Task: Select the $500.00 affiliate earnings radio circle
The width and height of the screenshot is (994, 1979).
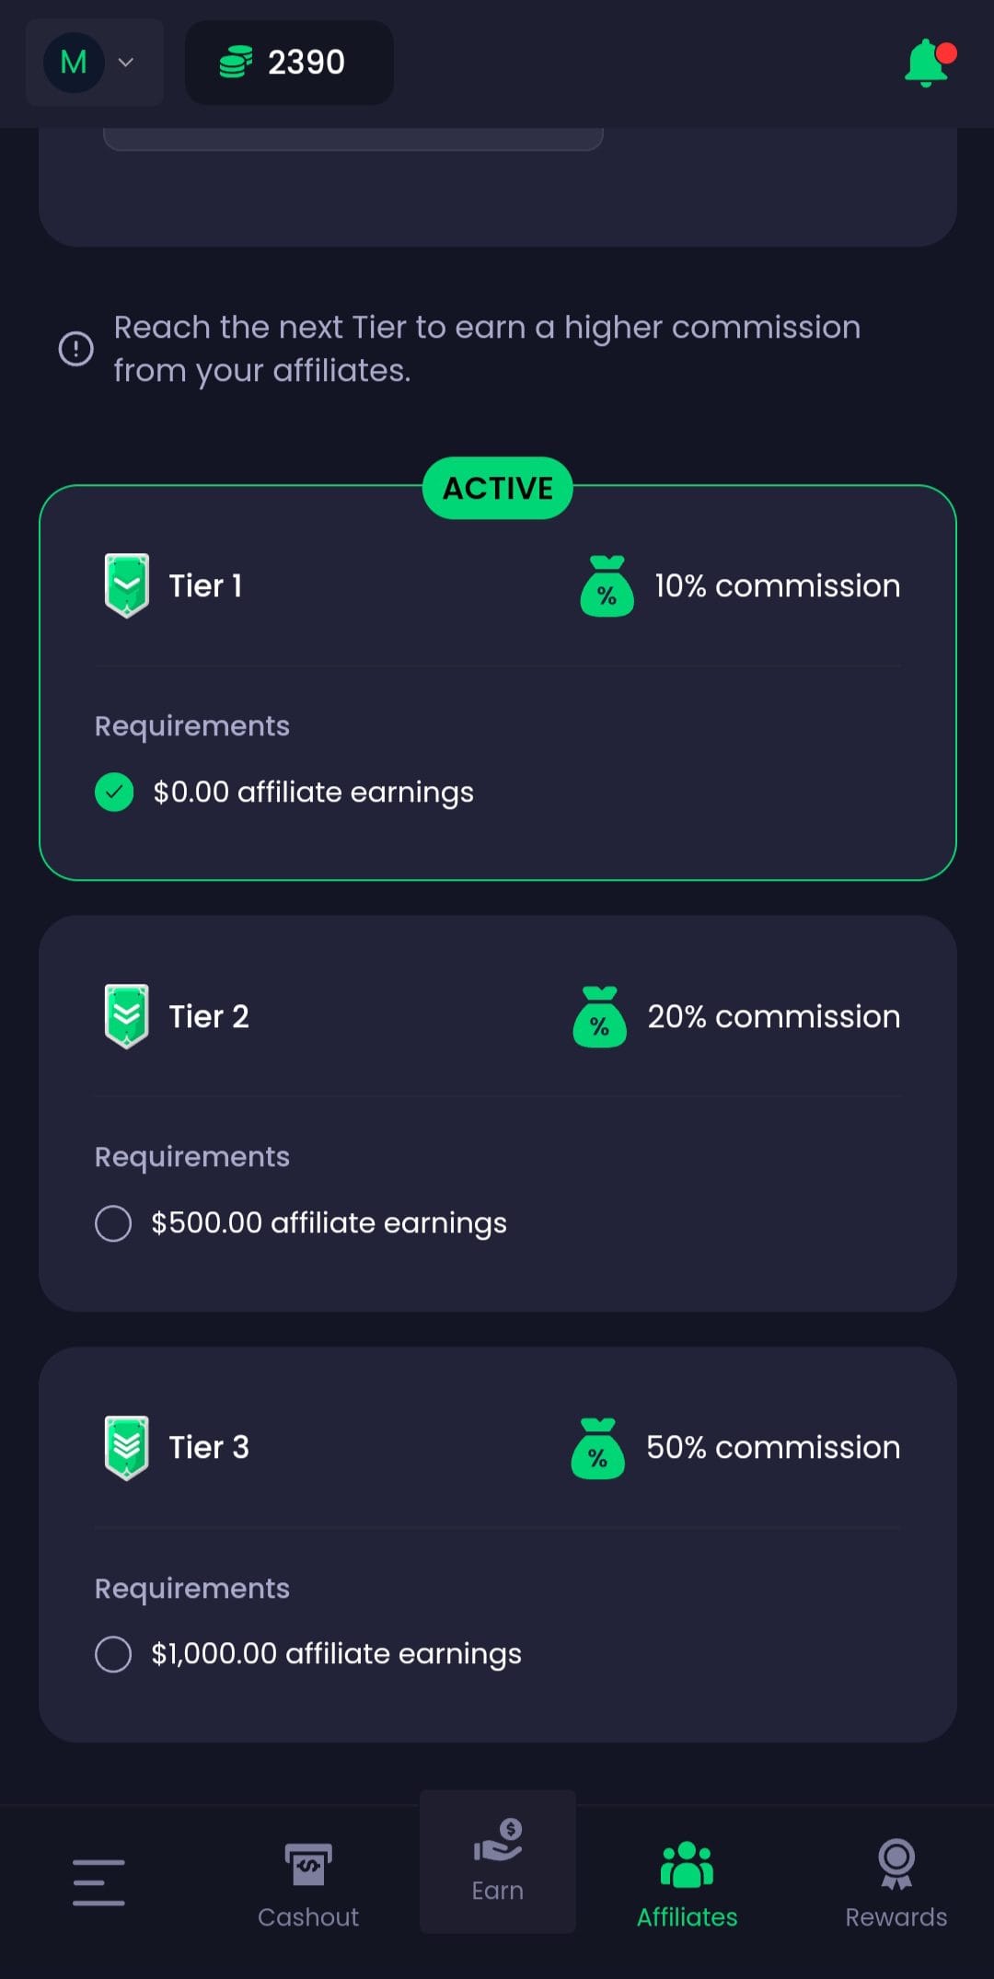Action: 113,1223
